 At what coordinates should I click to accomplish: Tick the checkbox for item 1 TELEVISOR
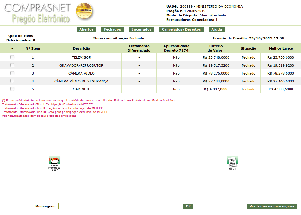coord(12,57)
